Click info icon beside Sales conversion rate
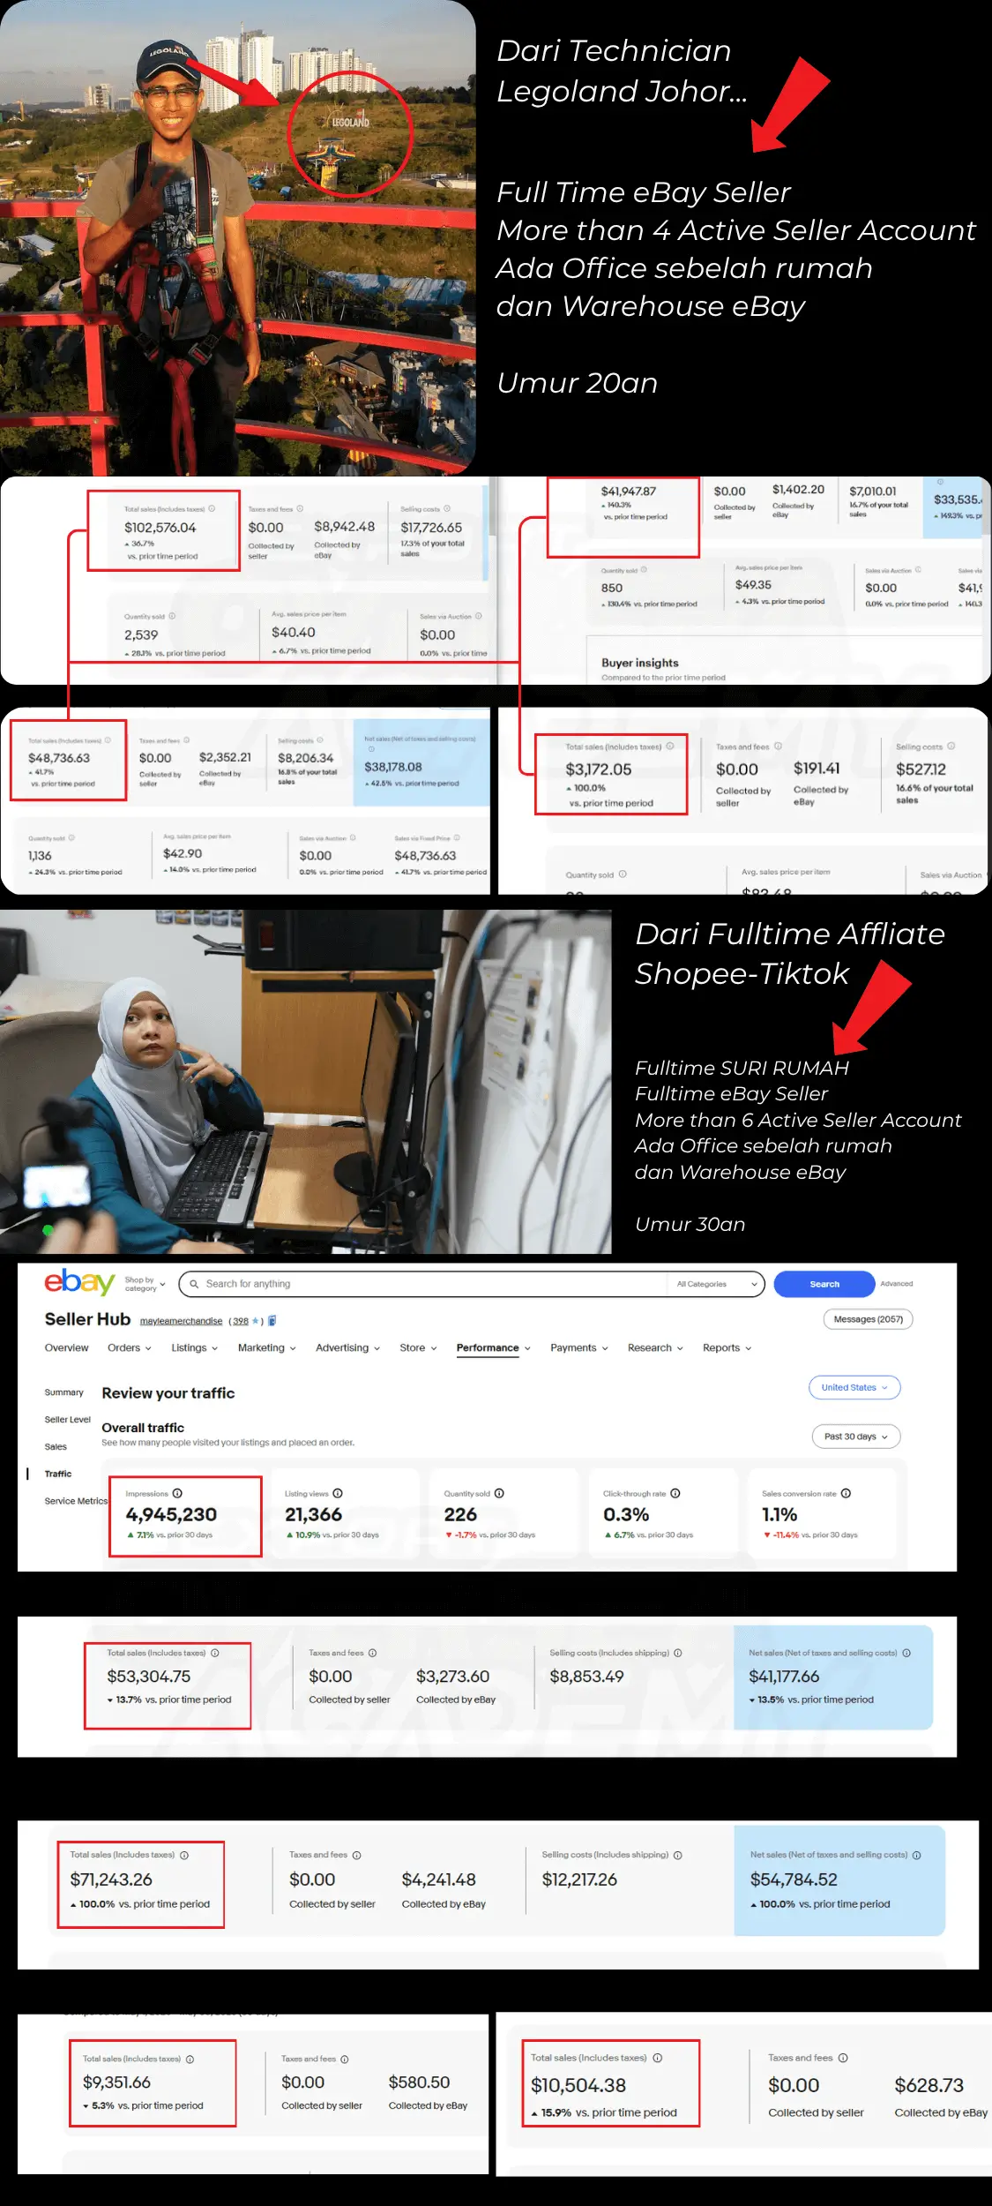The height and width of the screenshot is (2206, 992). coord(846,1493)
